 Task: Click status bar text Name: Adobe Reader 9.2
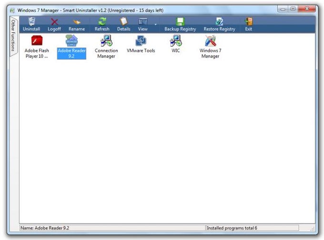click(x=45, y=228)
